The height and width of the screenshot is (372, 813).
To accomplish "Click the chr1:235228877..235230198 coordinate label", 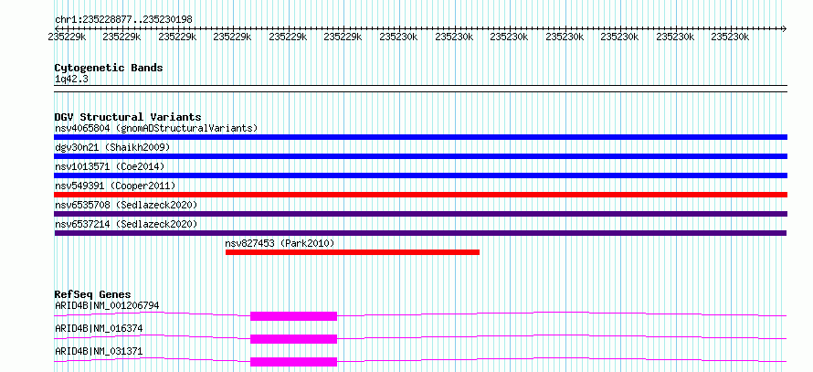I will pos(123,19).
